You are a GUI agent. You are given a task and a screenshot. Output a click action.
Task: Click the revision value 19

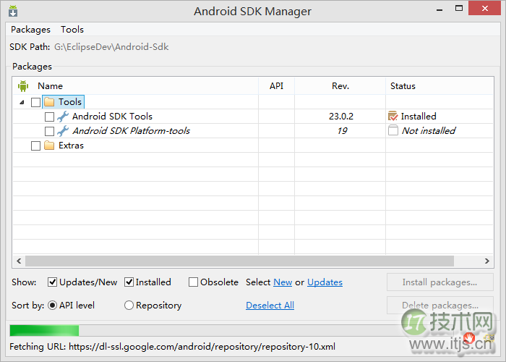coord(342,131)
